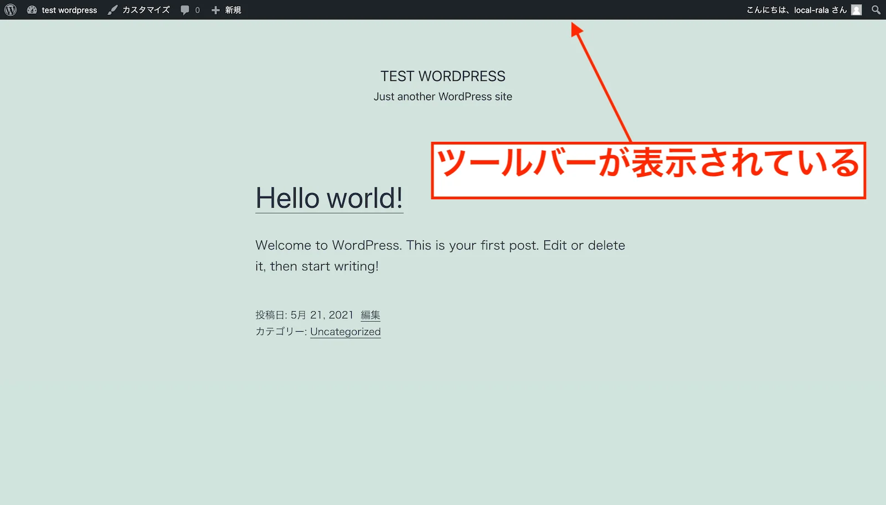Click the customize paintbrush icon
886x505 pixels.
[112, 10]
